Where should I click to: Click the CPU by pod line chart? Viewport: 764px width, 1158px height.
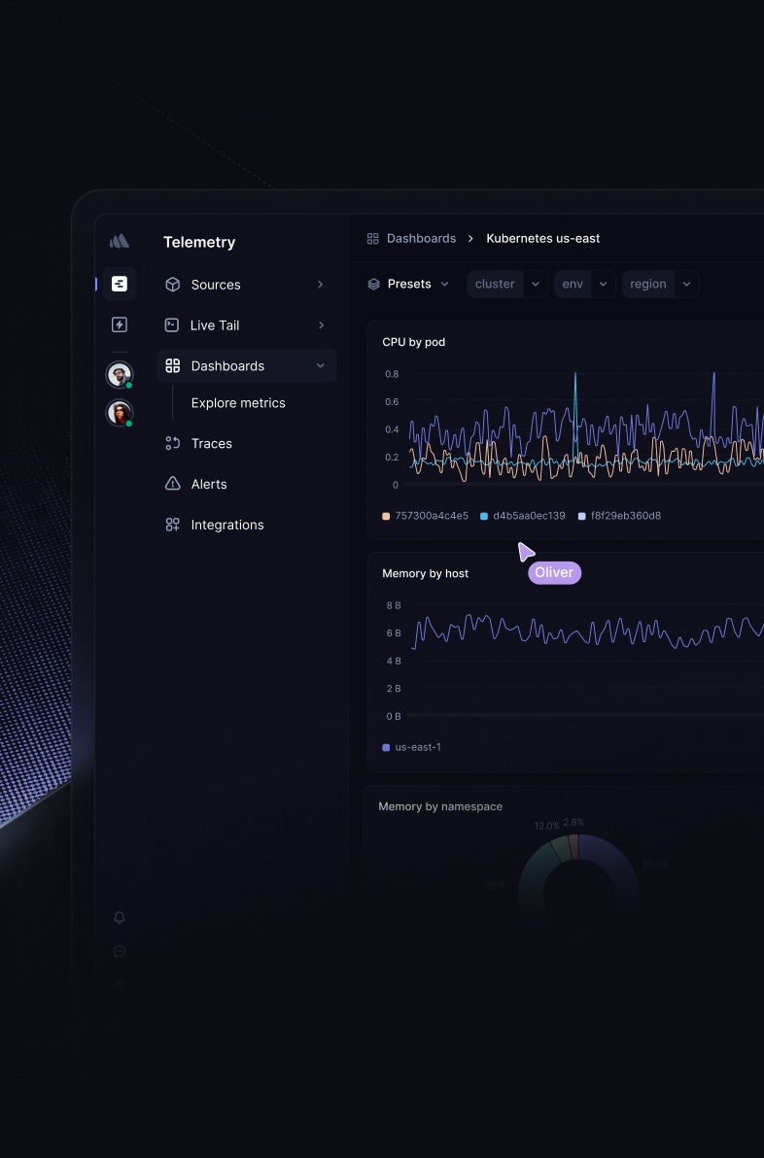(585, 429)
